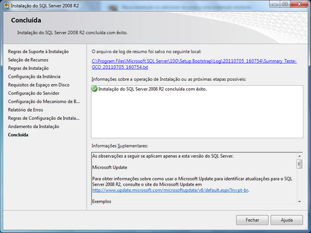Open help with the Ajuda button
Image resolution: width=311 pixels, height=233 pixels.
tap(287, 220)
